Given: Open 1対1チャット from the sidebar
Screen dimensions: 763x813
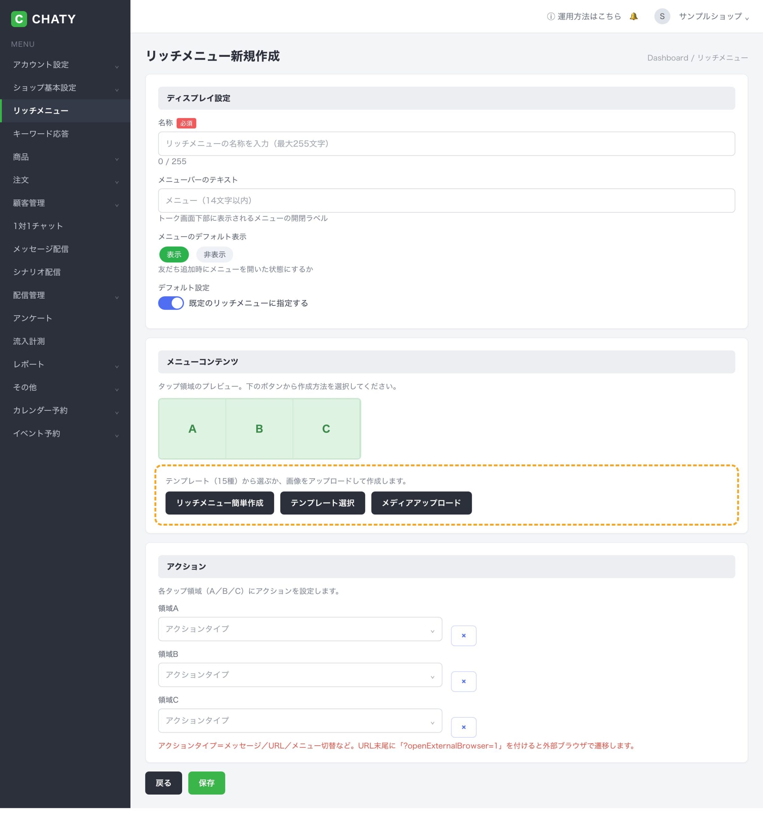Looking at the screenshot, I should click(65, 226).
